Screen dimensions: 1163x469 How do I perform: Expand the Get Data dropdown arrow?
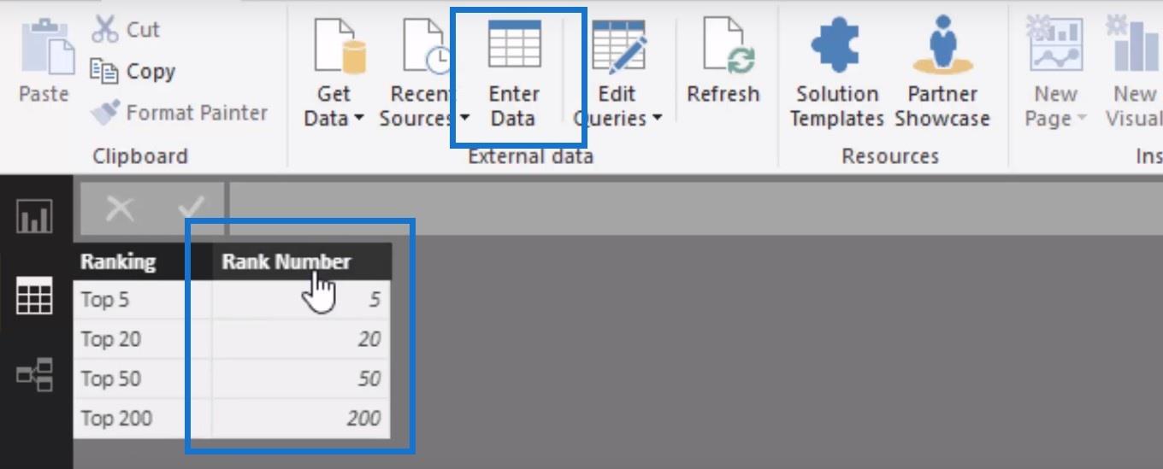[358, 119]
